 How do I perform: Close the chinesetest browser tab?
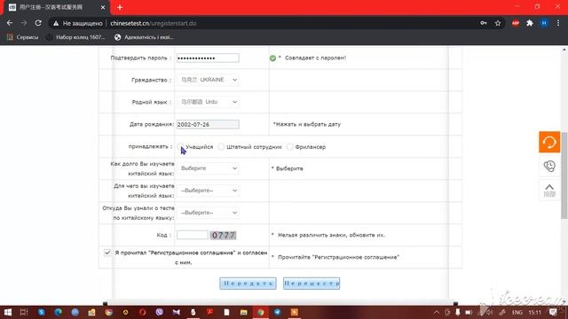[103, 7]
